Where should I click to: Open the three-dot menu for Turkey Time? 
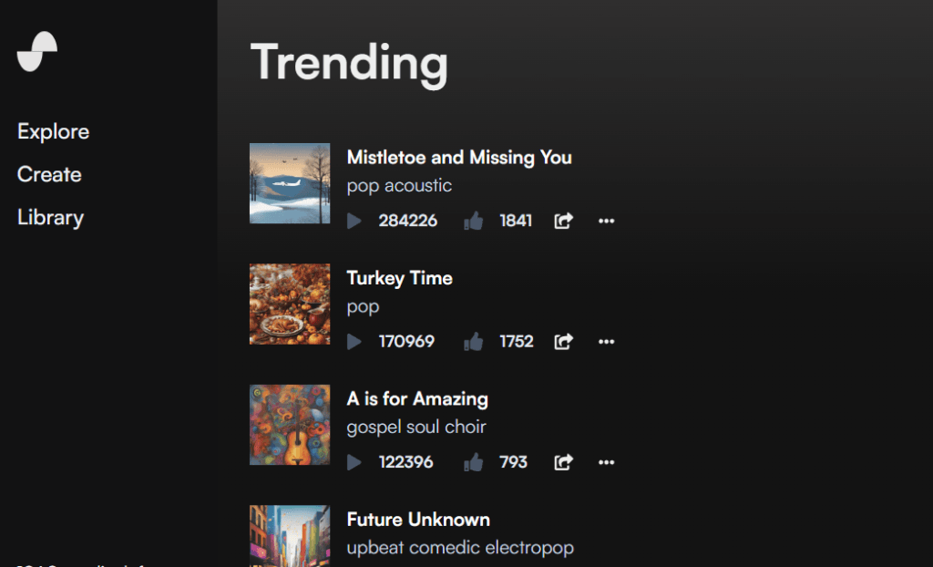pos(606,341)
